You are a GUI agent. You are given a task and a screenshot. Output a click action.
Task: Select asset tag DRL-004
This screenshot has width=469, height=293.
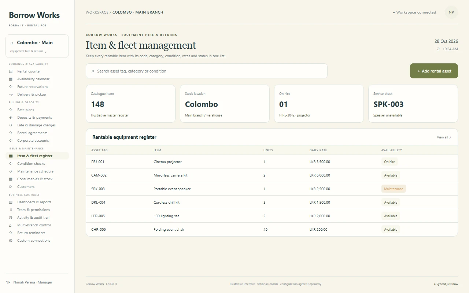click(x=98, y=203)
